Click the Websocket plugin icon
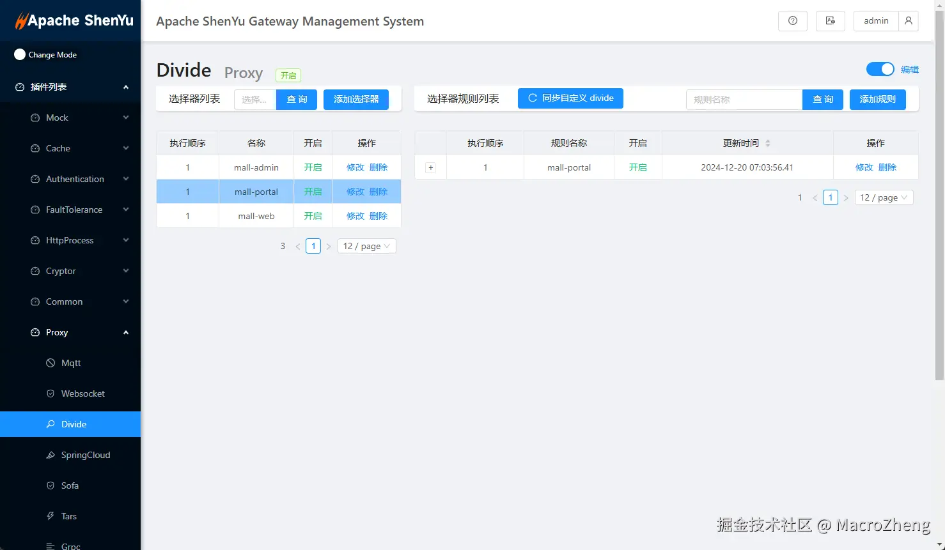Viewport: 945px width, 550px height. click(x=51, y=393)
